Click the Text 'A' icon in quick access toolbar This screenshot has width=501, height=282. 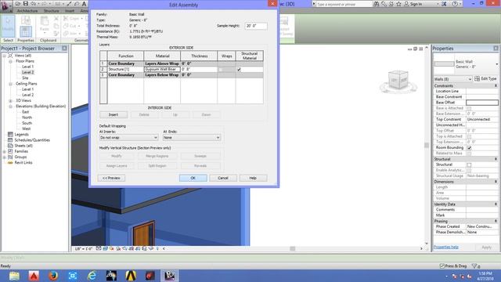(85, 4)
